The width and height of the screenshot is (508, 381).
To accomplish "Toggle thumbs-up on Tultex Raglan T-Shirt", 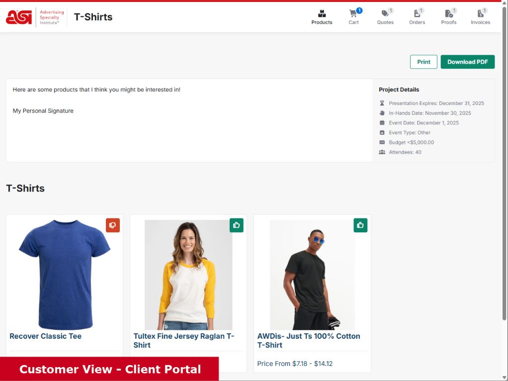I will point(237,225).
